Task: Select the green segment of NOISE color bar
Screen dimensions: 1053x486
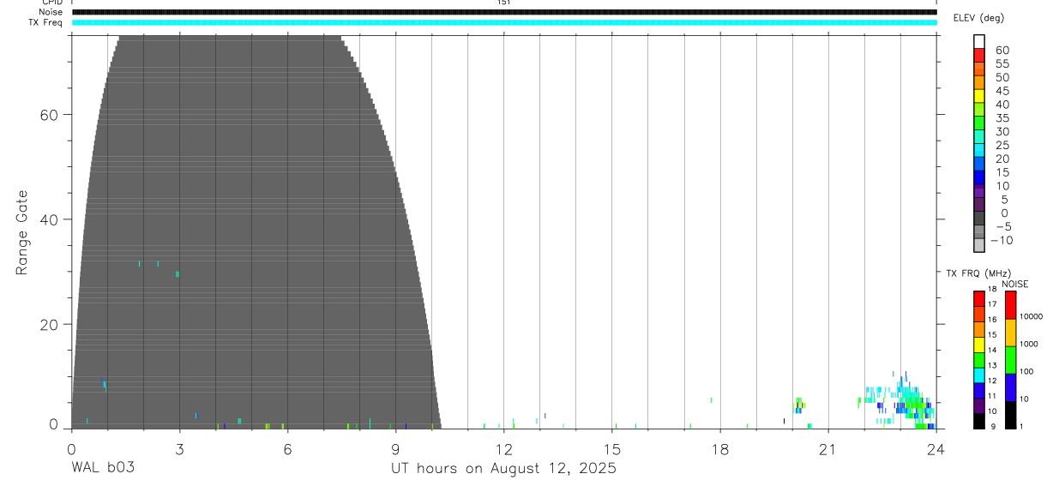Action: [x=1010, y=360]
